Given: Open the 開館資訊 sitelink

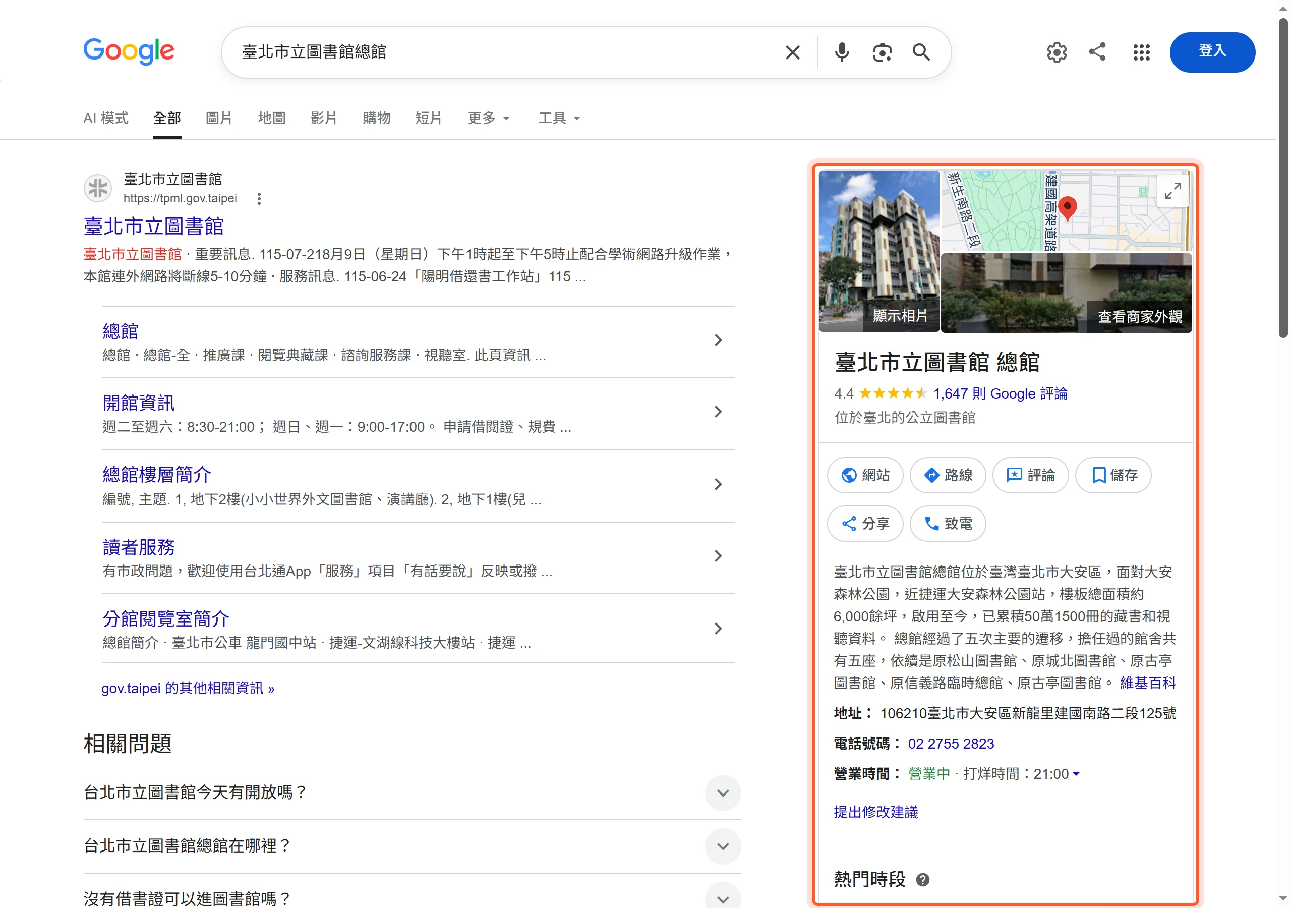Looking at the screenshot, I should [138, 403].
